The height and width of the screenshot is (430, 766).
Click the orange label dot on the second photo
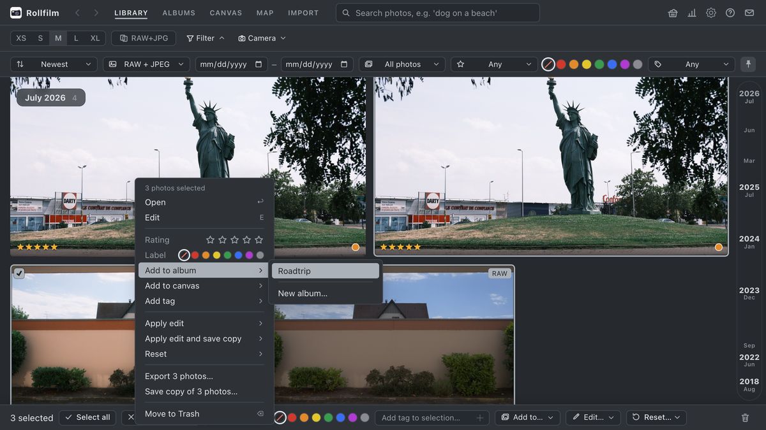tap(719, 247)
